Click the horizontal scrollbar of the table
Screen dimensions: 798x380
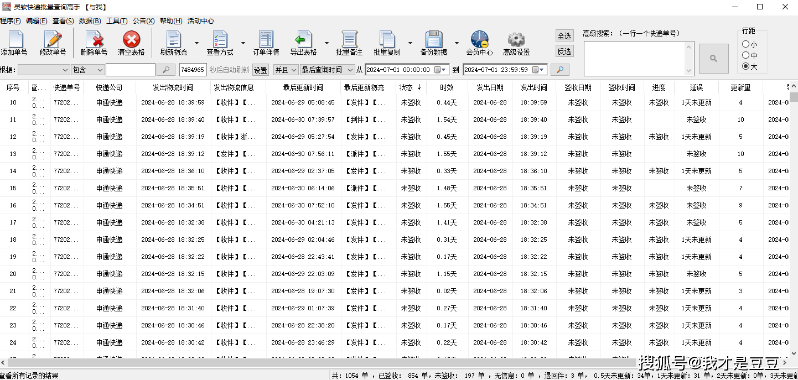pos(395,363)
